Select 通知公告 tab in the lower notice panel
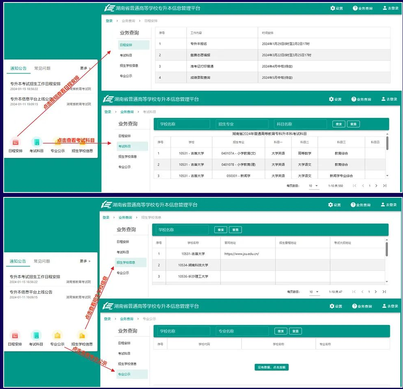The width and height of the screenshot is (403, 389). click(18, 261)
